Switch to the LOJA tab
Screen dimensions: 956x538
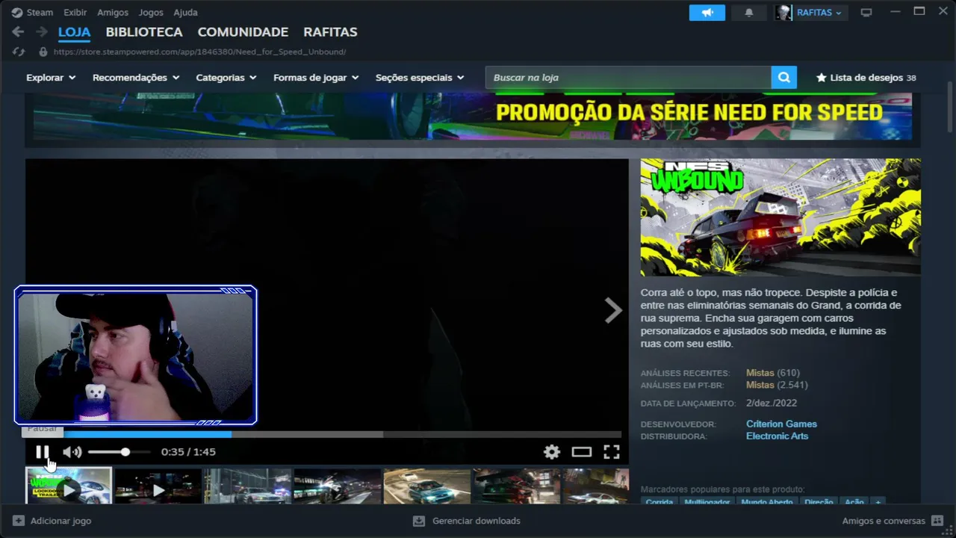coord(74,32)
